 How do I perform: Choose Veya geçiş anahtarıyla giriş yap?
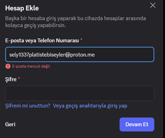(x=90, y=106)
